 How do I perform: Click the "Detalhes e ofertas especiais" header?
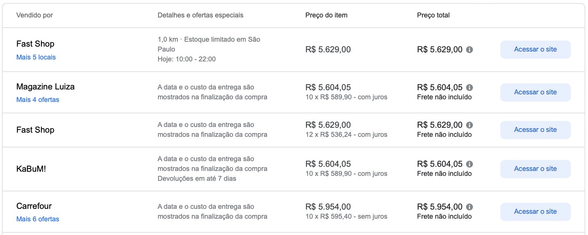201,15
